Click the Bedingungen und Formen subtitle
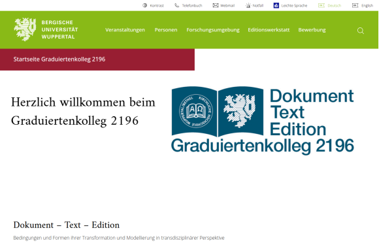 point(119,238)
